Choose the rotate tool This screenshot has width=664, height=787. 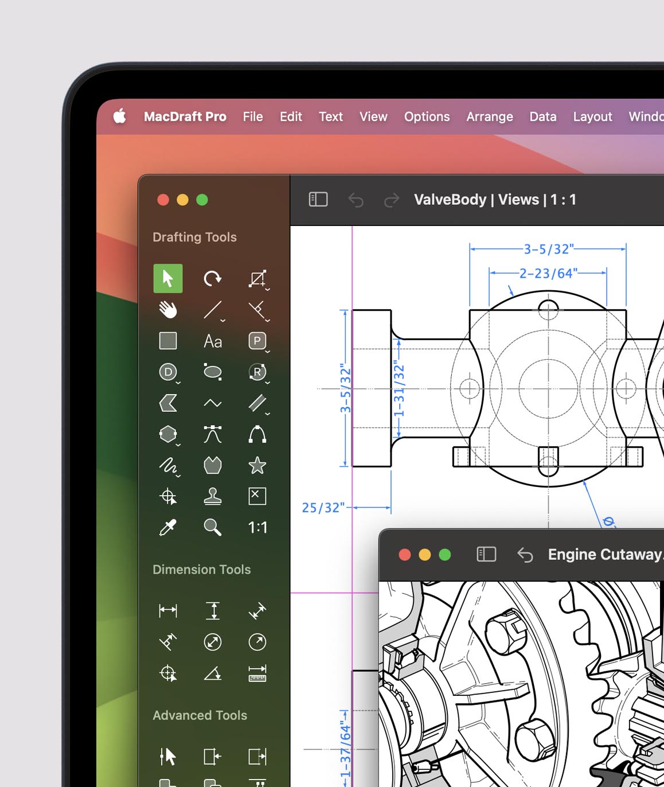[212, 279]
